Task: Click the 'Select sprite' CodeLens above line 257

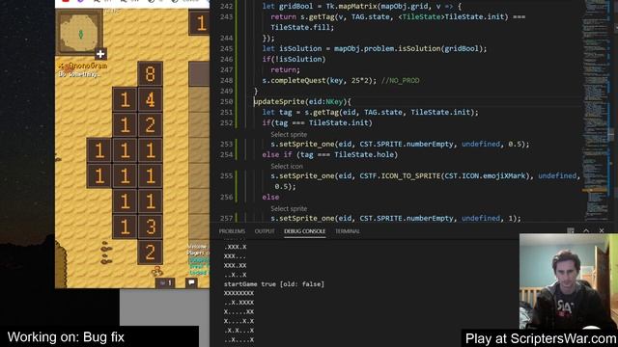Action: click(x=289, y=209)
